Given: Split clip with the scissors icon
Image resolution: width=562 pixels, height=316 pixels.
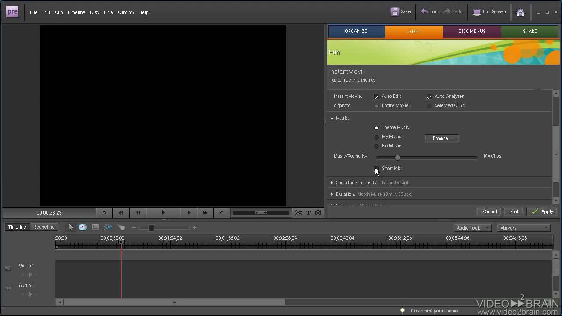Looking at the screenshot, I should (x=299, y=213).
